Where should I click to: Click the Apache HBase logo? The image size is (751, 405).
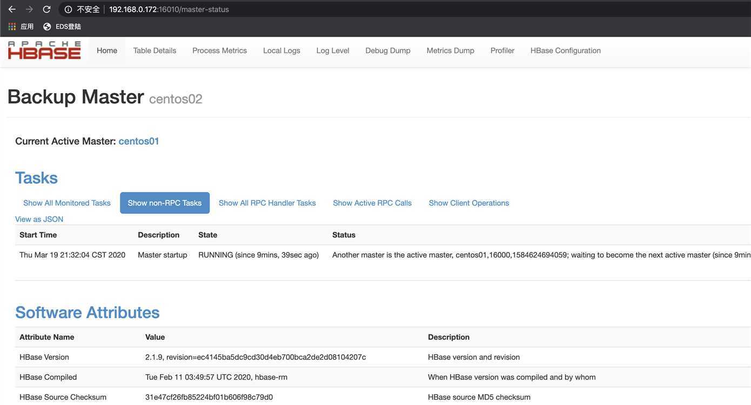44,50
